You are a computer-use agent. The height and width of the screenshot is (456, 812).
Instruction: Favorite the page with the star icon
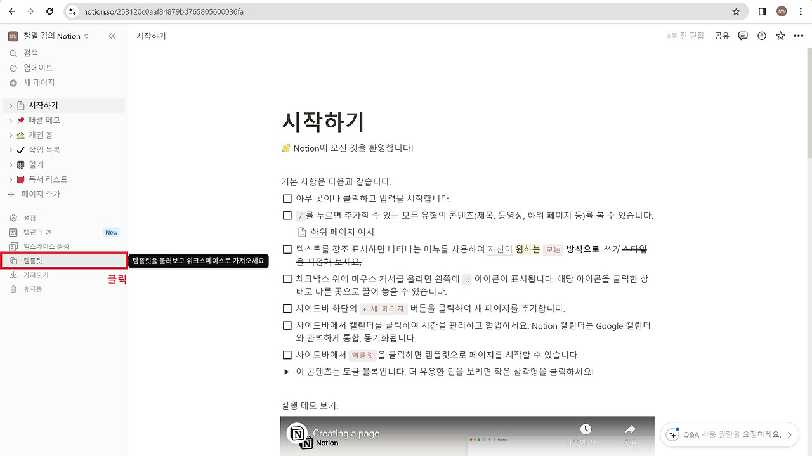[x=780, y=36]
